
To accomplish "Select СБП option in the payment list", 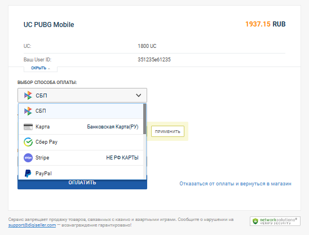I will 81,111.
